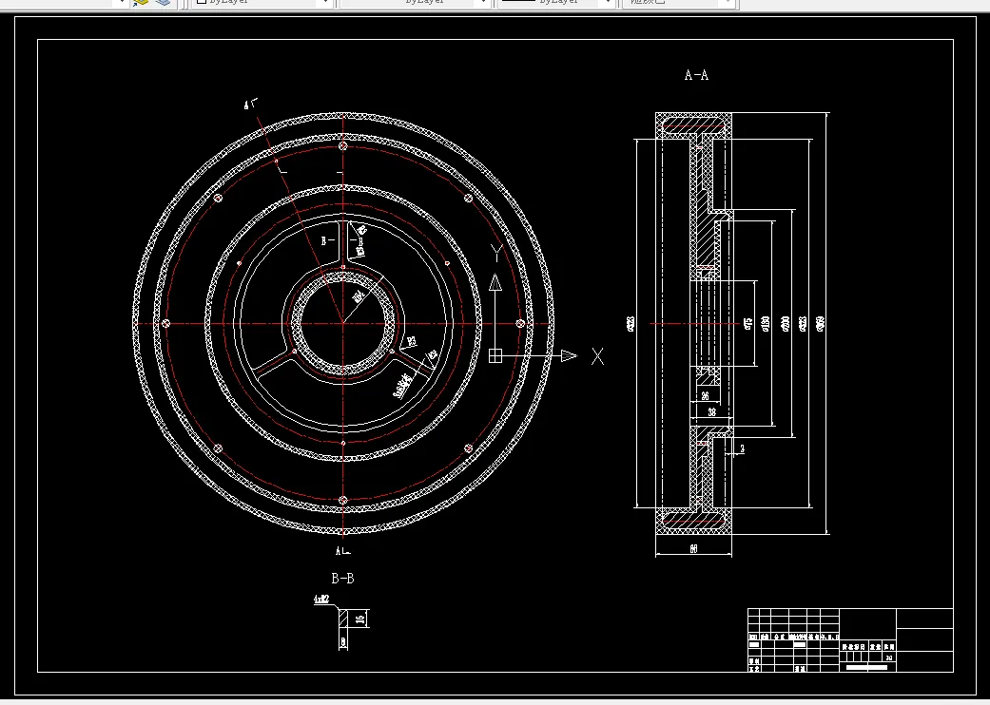Select the 2 offset dimension text
The height and width of the screenshot is (705, 990).
742,449
